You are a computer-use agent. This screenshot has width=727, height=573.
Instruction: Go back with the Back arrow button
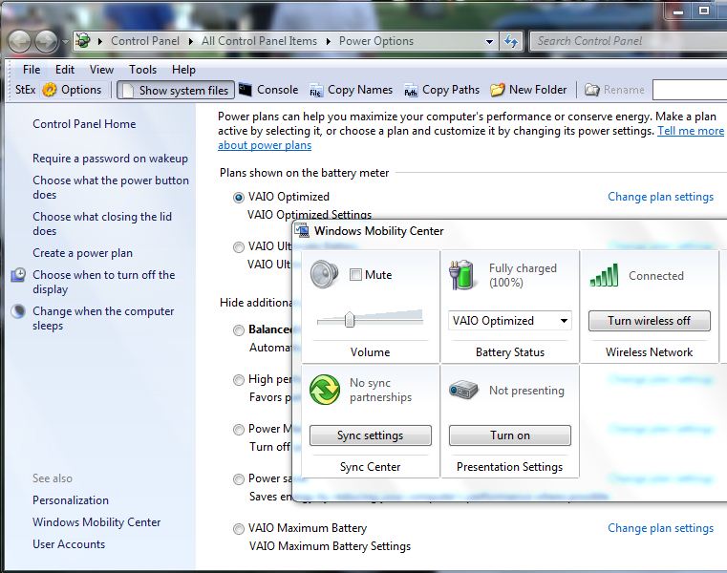[19, 42]
